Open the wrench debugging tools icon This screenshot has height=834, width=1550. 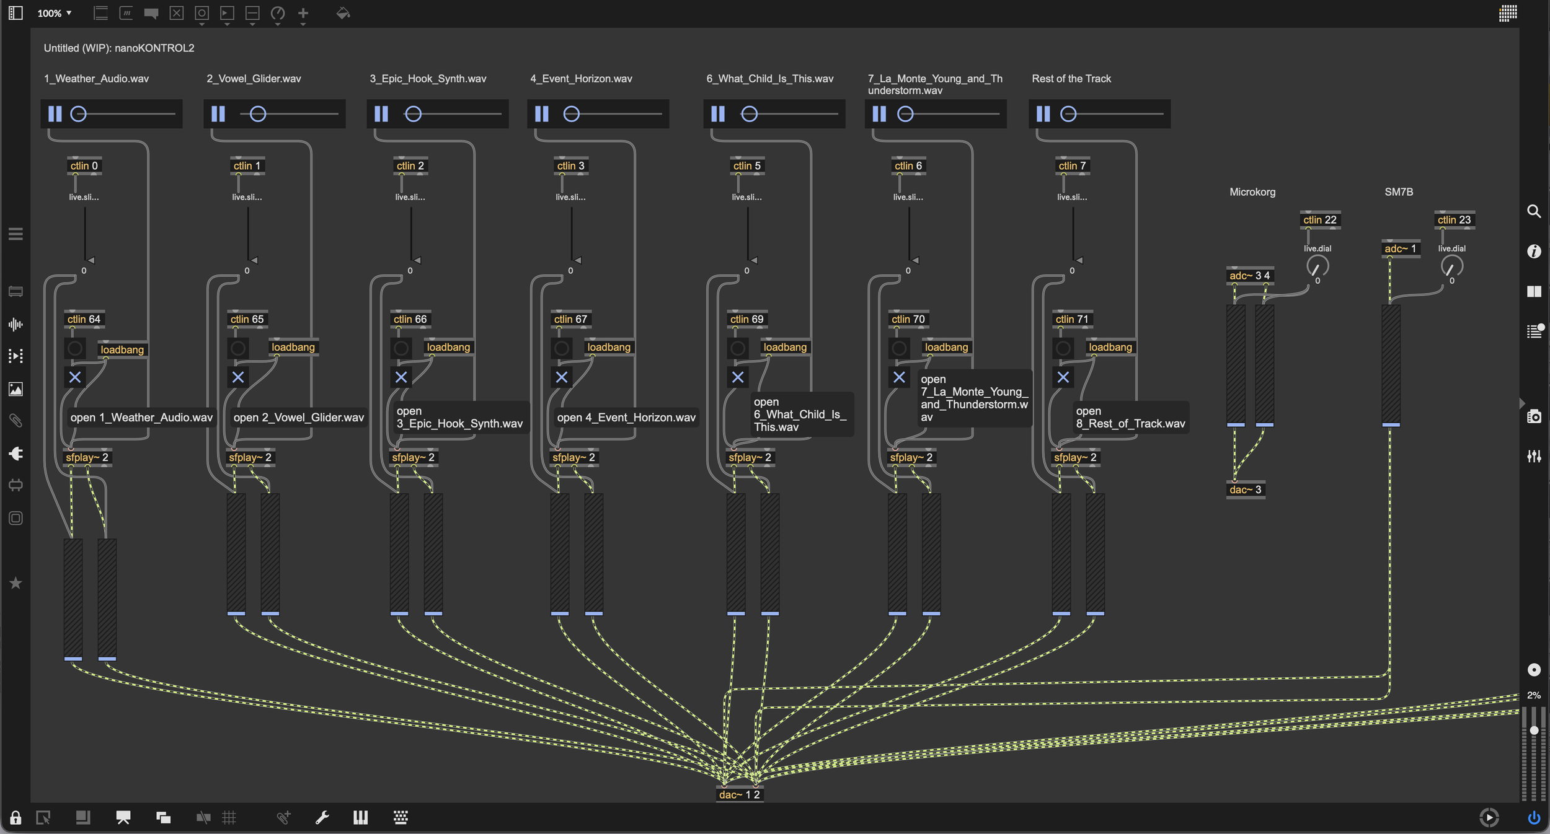pyautogui.click(x=322, y=818)
